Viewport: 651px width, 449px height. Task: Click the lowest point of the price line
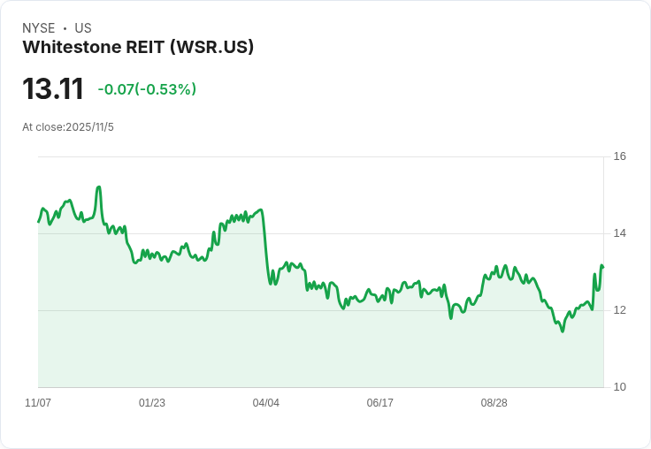click(563, 331)
